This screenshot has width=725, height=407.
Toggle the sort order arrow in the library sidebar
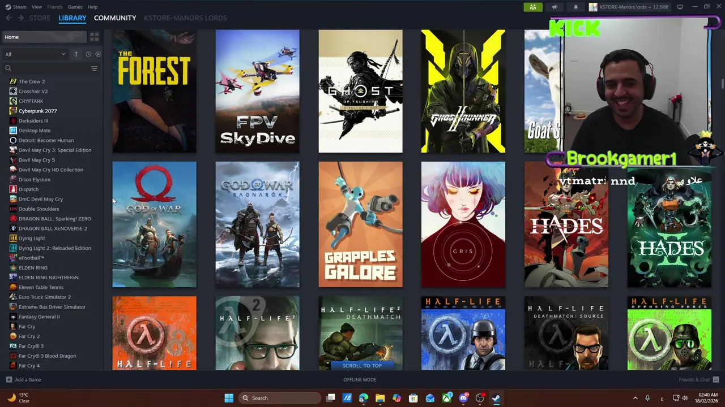(x=76, y=54)
